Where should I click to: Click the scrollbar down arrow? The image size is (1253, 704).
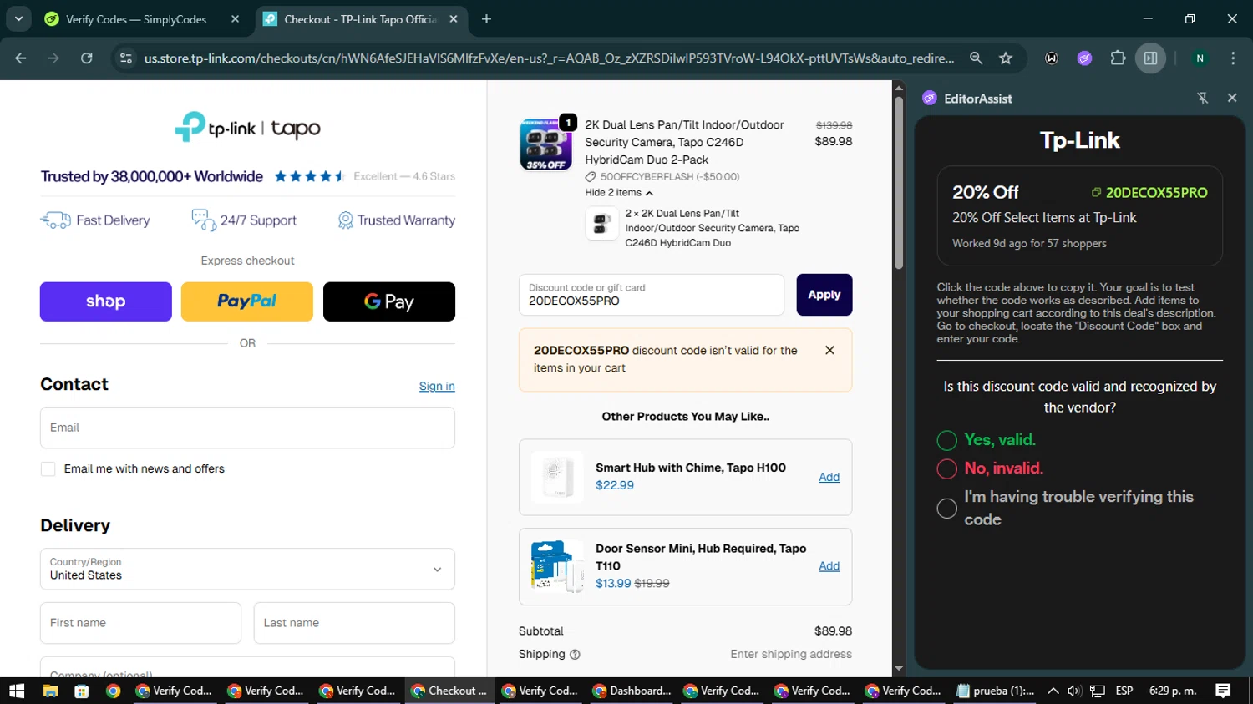[x=899, y=669]
